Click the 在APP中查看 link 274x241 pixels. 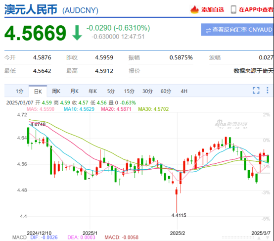point(256,9)
